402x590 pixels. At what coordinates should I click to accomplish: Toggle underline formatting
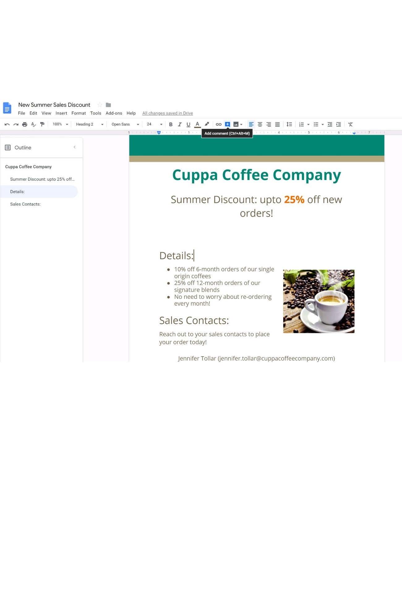click(188, 124)
